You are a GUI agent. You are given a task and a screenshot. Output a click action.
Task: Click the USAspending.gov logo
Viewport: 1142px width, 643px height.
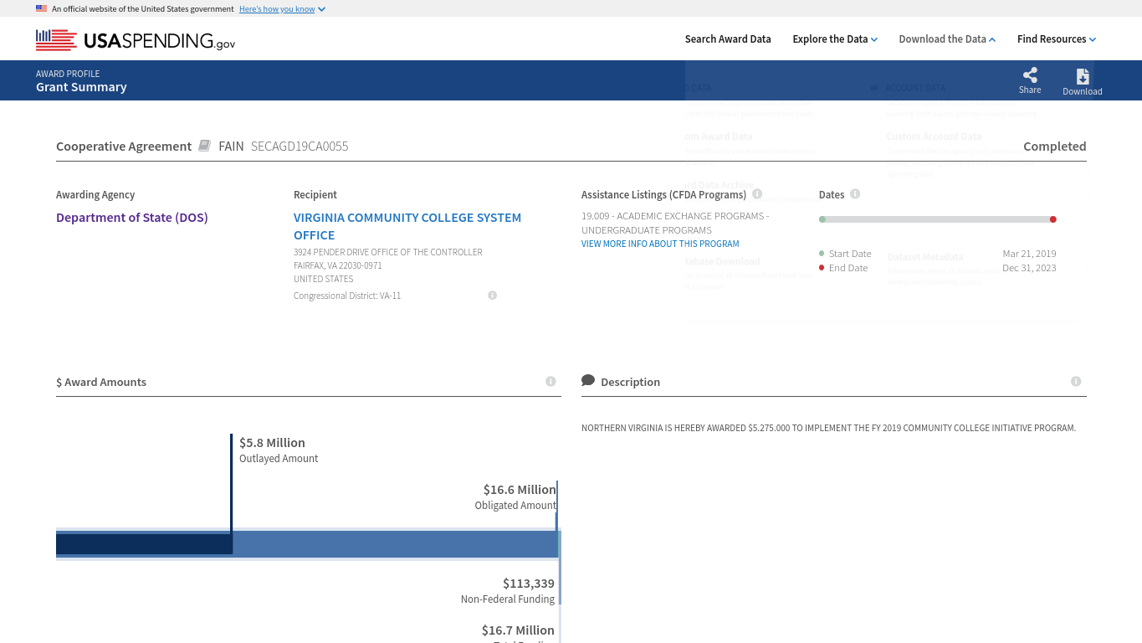136,39
